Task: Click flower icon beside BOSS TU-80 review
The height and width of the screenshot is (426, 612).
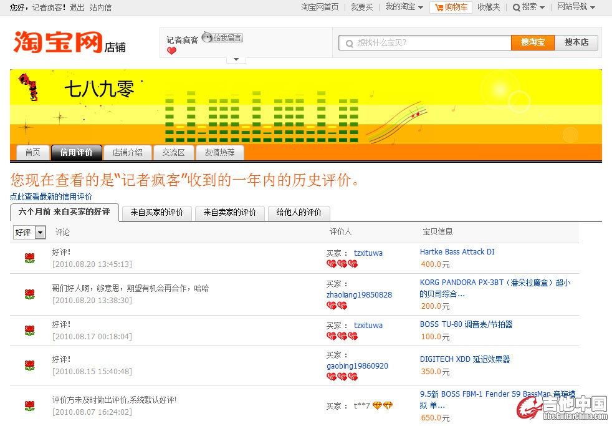Action: [x=30, y=331]
